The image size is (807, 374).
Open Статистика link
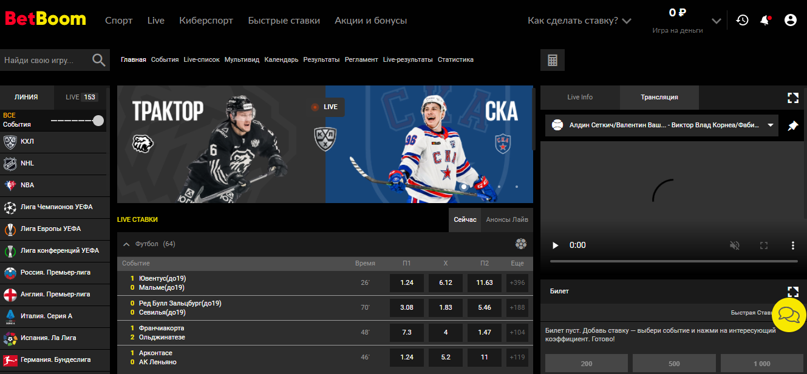pos(455,60)
